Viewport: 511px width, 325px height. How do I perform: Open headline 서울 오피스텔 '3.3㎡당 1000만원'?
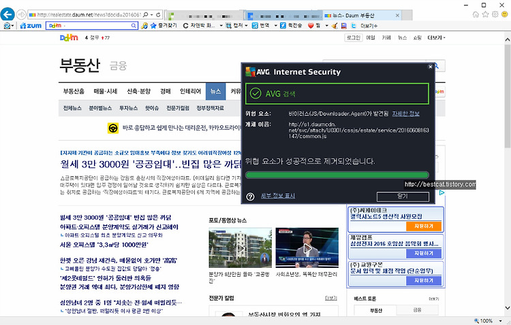pos(104,245)
